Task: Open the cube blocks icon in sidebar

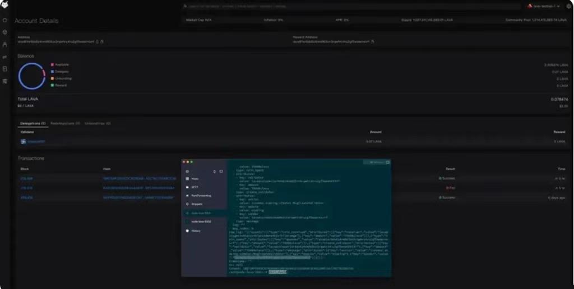Action: pyautogui.click(x=5, y=32)
